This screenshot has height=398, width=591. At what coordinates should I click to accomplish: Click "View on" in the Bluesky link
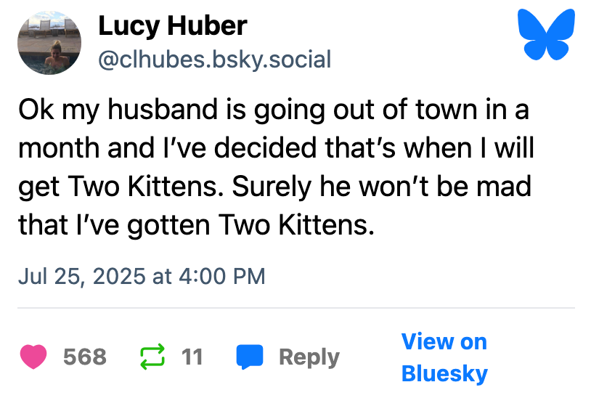444,341
